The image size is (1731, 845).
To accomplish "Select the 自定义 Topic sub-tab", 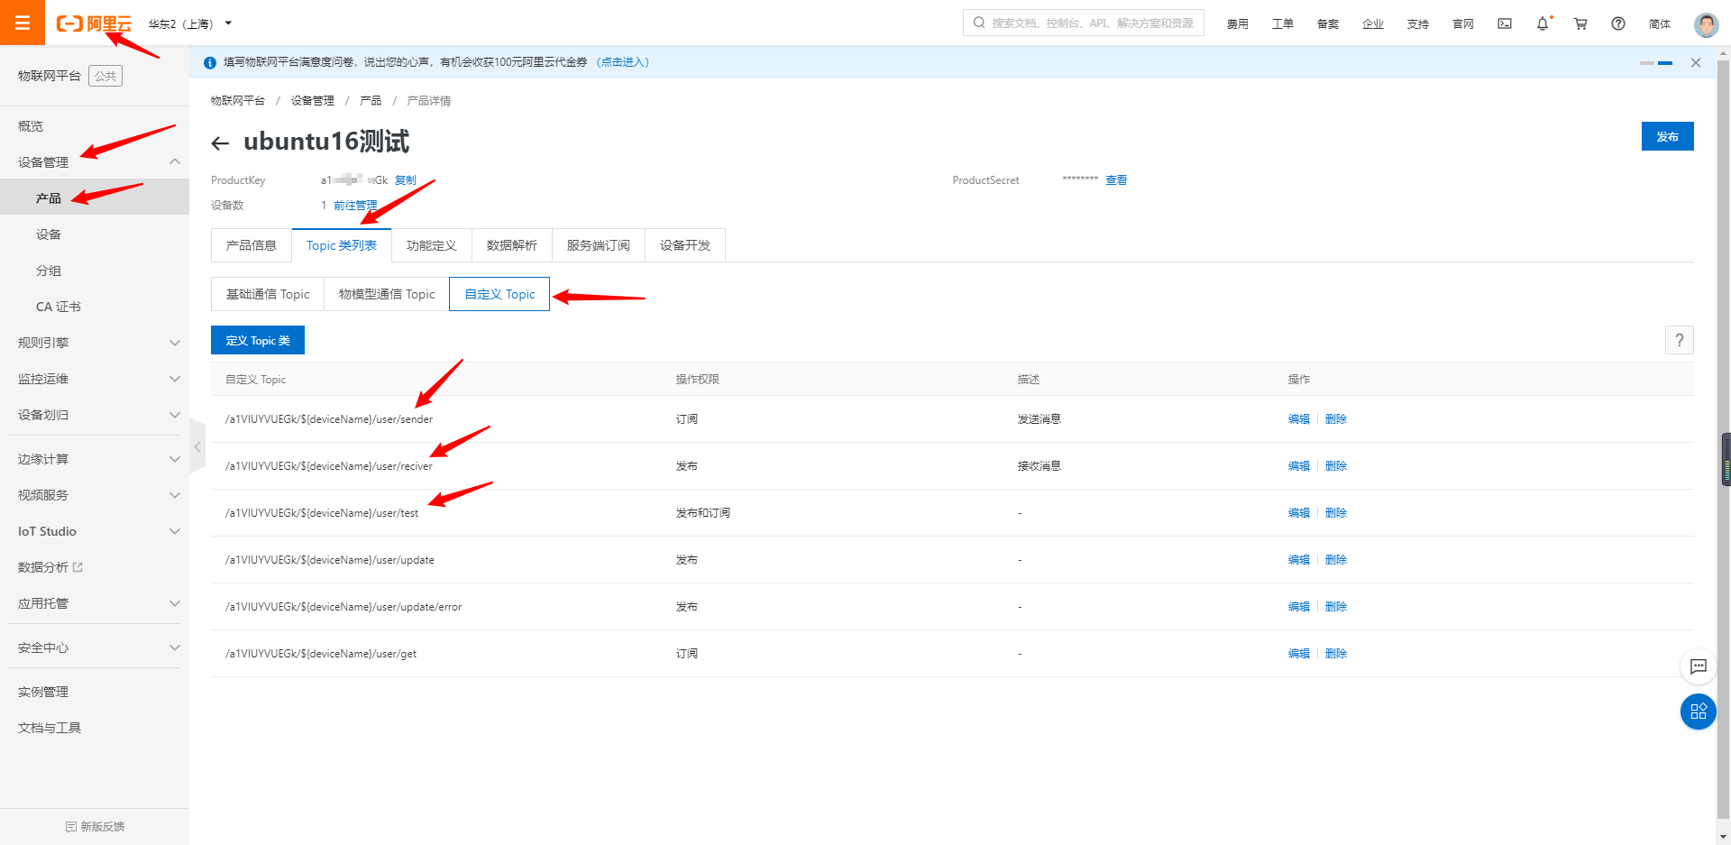I will tap(499, 294).
